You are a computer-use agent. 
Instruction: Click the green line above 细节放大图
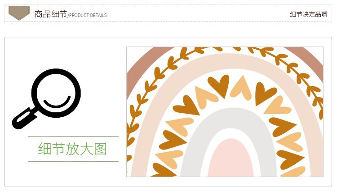73,136
